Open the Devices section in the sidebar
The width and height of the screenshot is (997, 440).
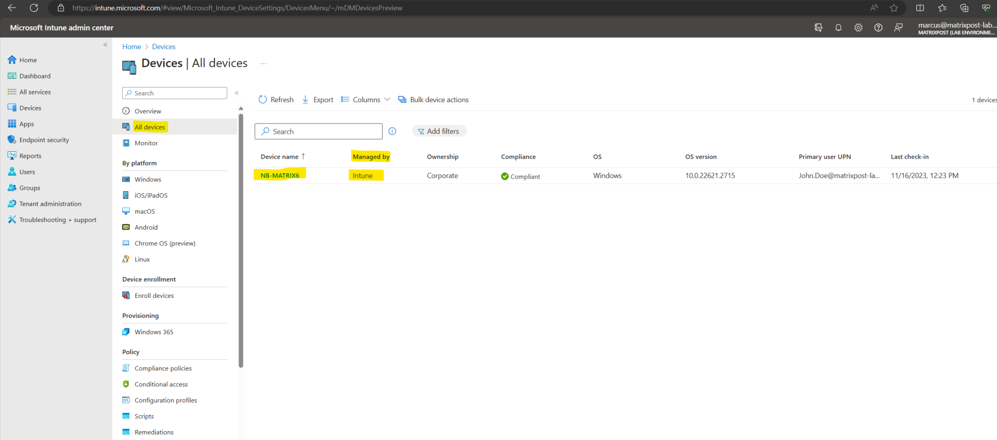[30, 108]
